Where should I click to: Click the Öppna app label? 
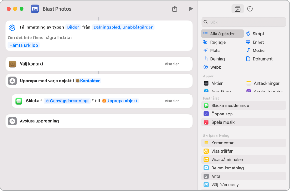click(222, 114)
